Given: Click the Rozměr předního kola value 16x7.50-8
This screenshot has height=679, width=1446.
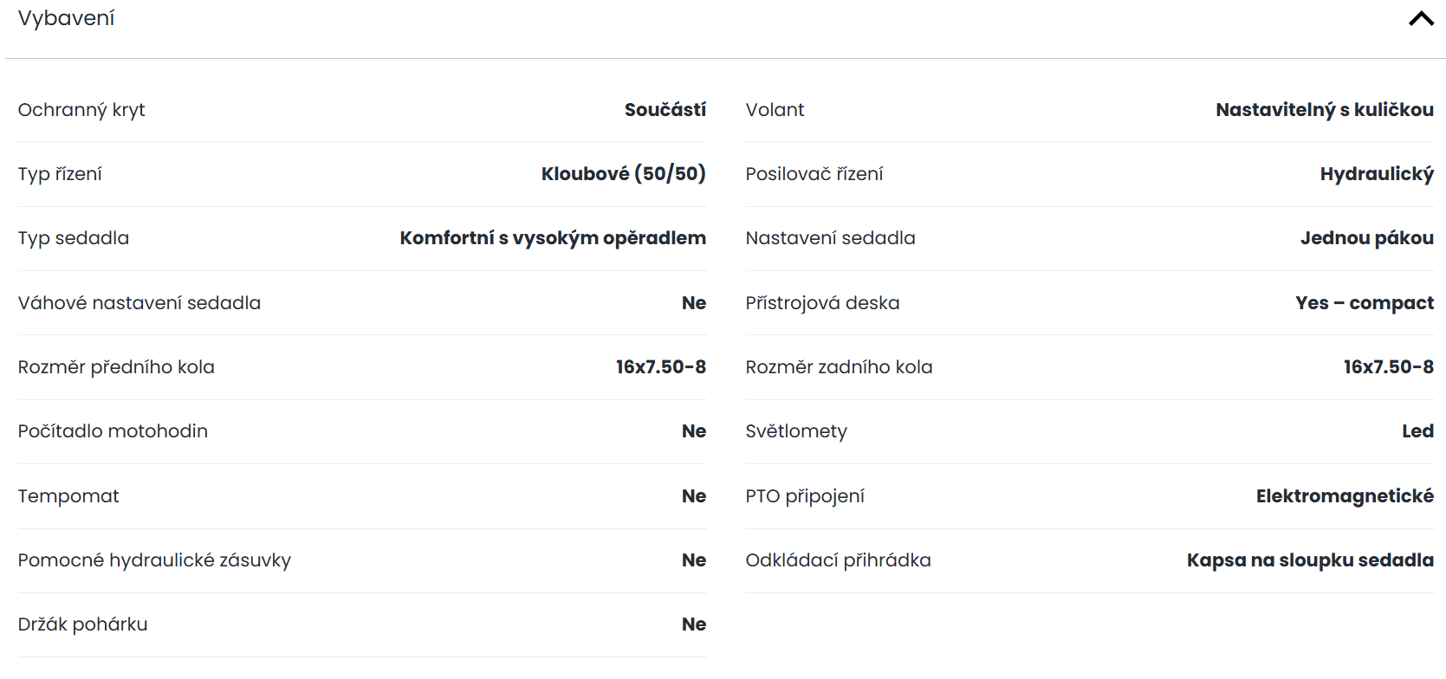Looking at the screenshot, I should click(x=661, y=367).
